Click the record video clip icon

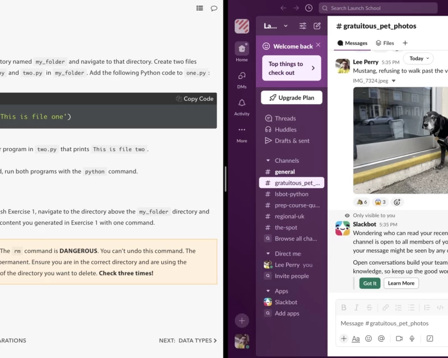399,338
